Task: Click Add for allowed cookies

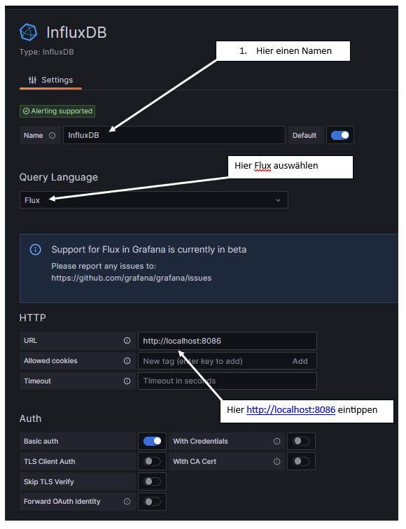Action: 300,361
